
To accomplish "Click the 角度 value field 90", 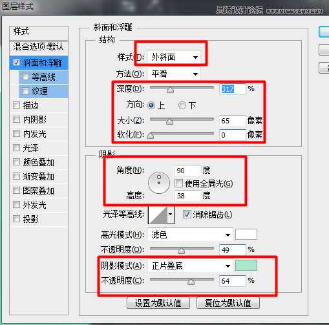I will click(x=188, y=171).
